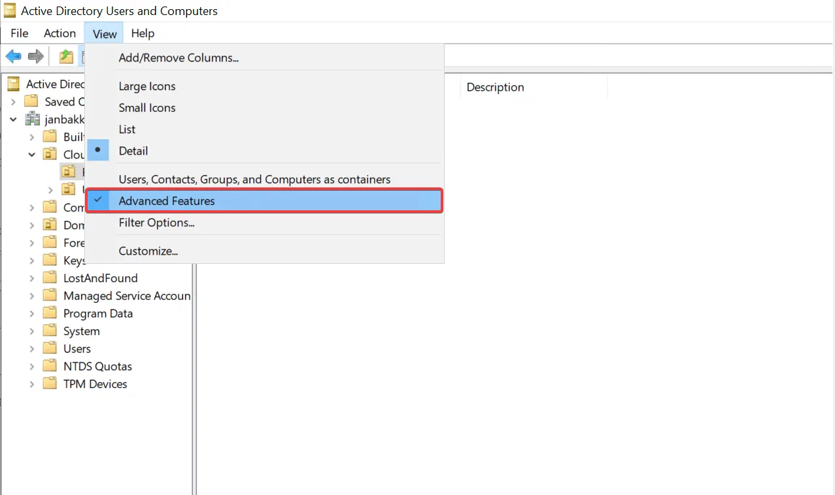
Task: Switch to List view
Action: (x=265, y=129)
